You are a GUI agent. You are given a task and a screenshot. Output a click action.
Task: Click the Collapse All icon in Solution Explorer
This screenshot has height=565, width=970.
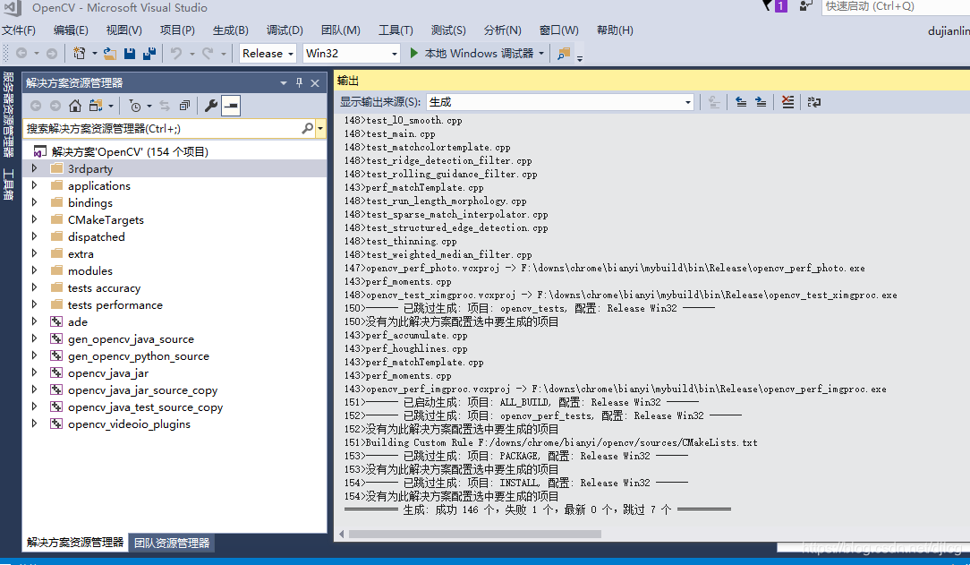[184, 106]
